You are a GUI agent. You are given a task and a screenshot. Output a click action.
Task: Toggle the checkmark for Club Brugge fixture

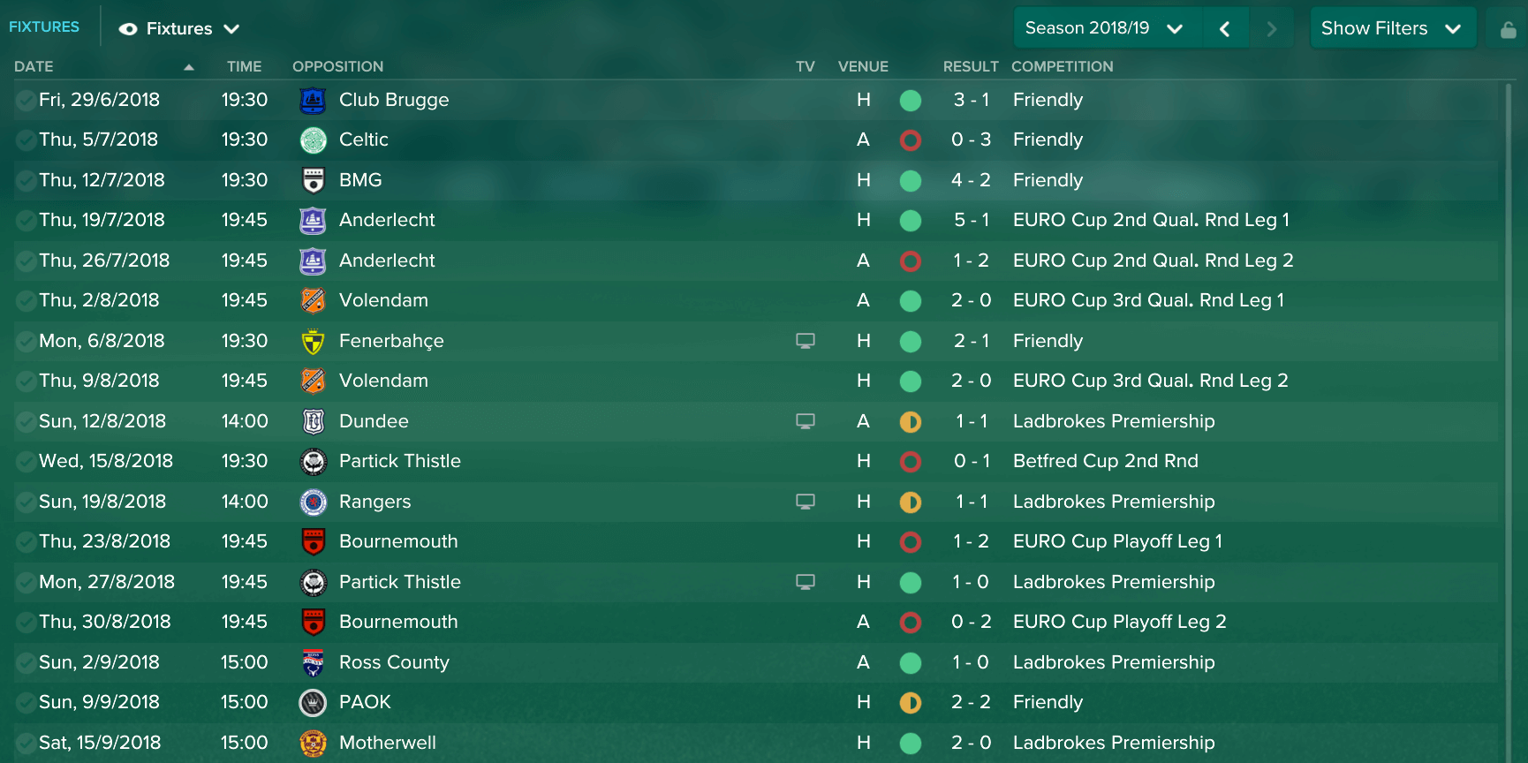pos(26,101)
